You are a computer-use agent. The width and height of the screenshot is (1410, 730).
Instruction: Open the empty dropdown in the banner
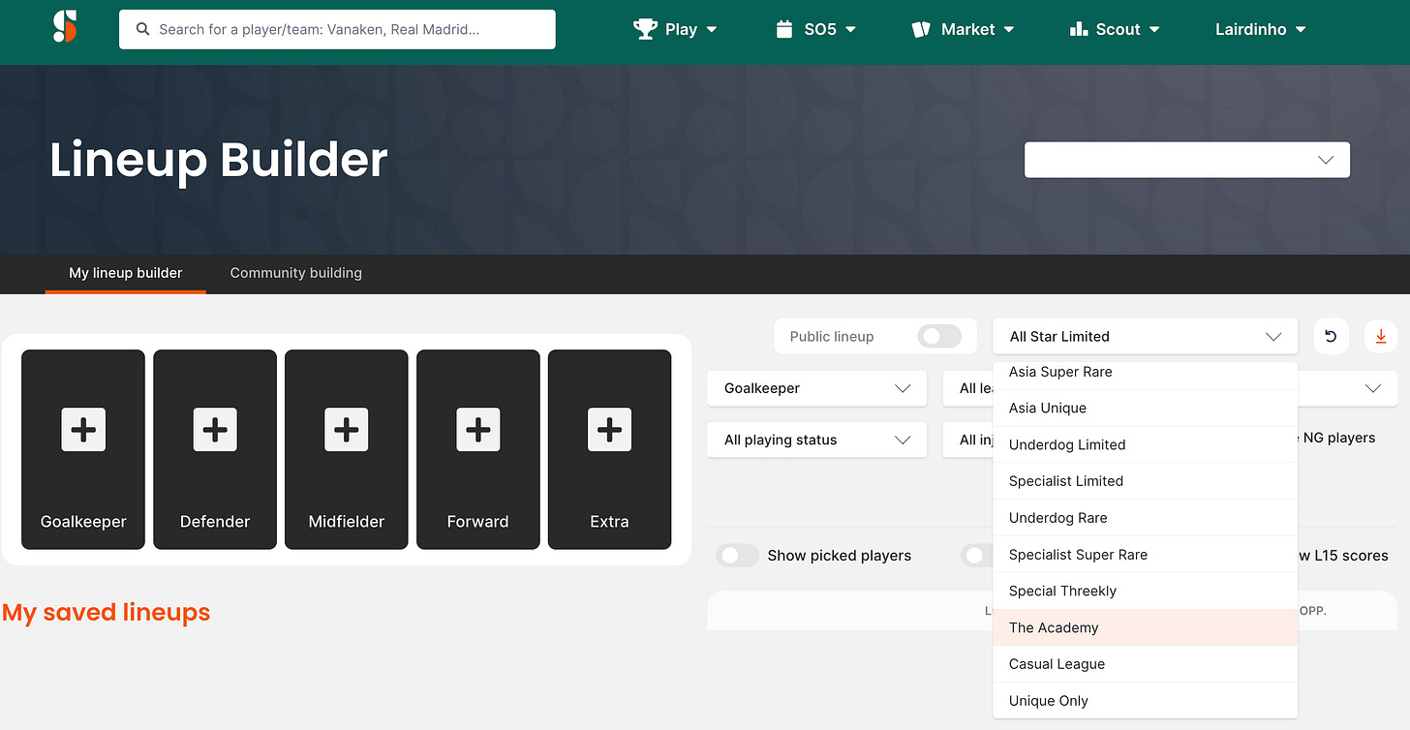[x=1187, y=160]
